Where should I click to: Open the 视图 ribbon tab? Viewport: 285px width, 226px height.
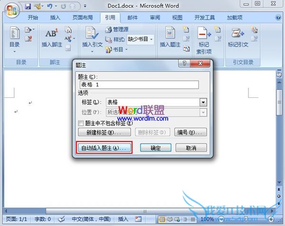177,18
